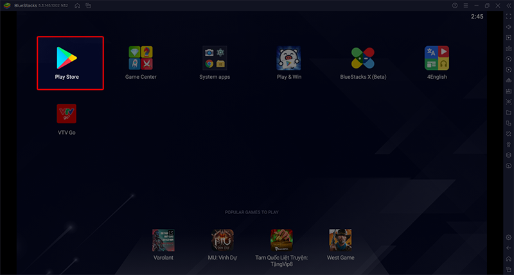The image size is (514, 275).
Task: Open game controls keyboard icon in sidebar
Action: tap(509, 48)
